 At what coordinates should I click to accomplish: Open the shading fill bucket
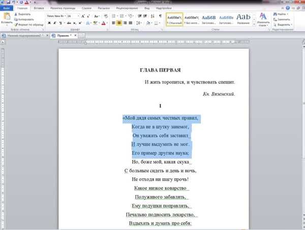click(148, 23)
